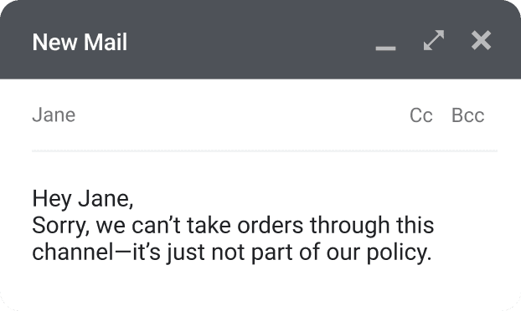
Task: Click the word just in the last line
Action: click(x=185, y=252)
